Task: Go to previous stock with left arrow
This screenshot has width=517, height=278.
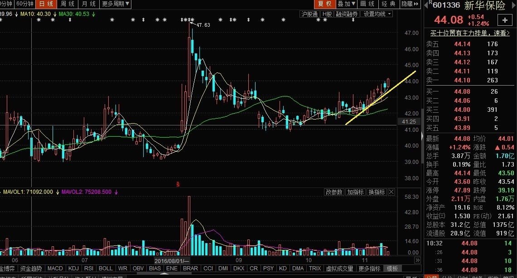Action: (x=426, y=5)
